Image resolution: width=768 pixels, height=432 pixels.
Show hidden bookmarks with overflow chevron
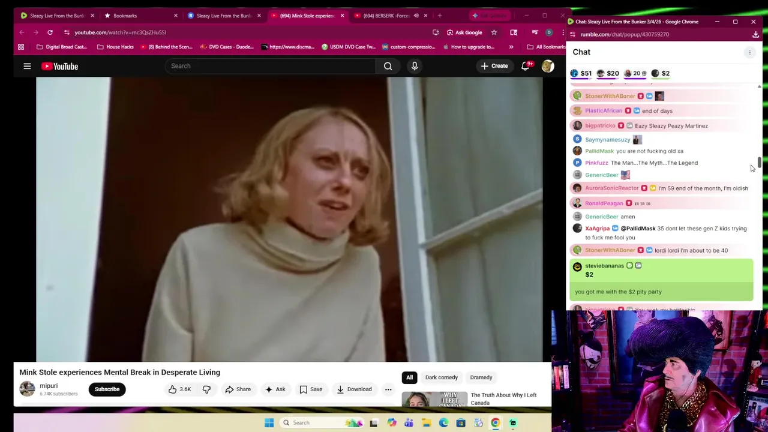point(511,47)
